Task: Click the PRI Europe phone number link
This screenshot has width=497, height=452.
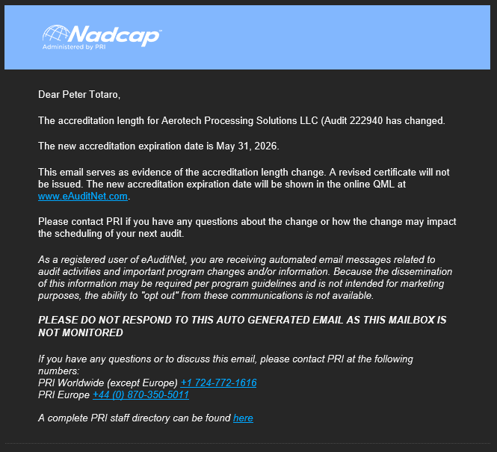Action: coord(141,394)
